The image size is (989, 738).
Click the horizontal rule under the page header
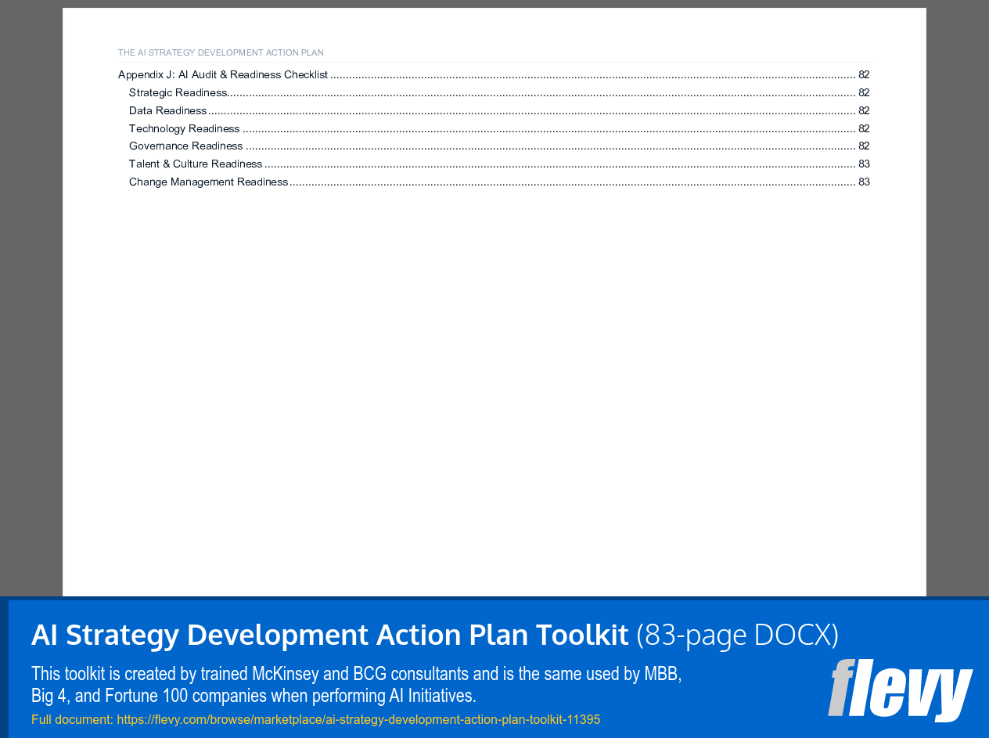point(493,63)
